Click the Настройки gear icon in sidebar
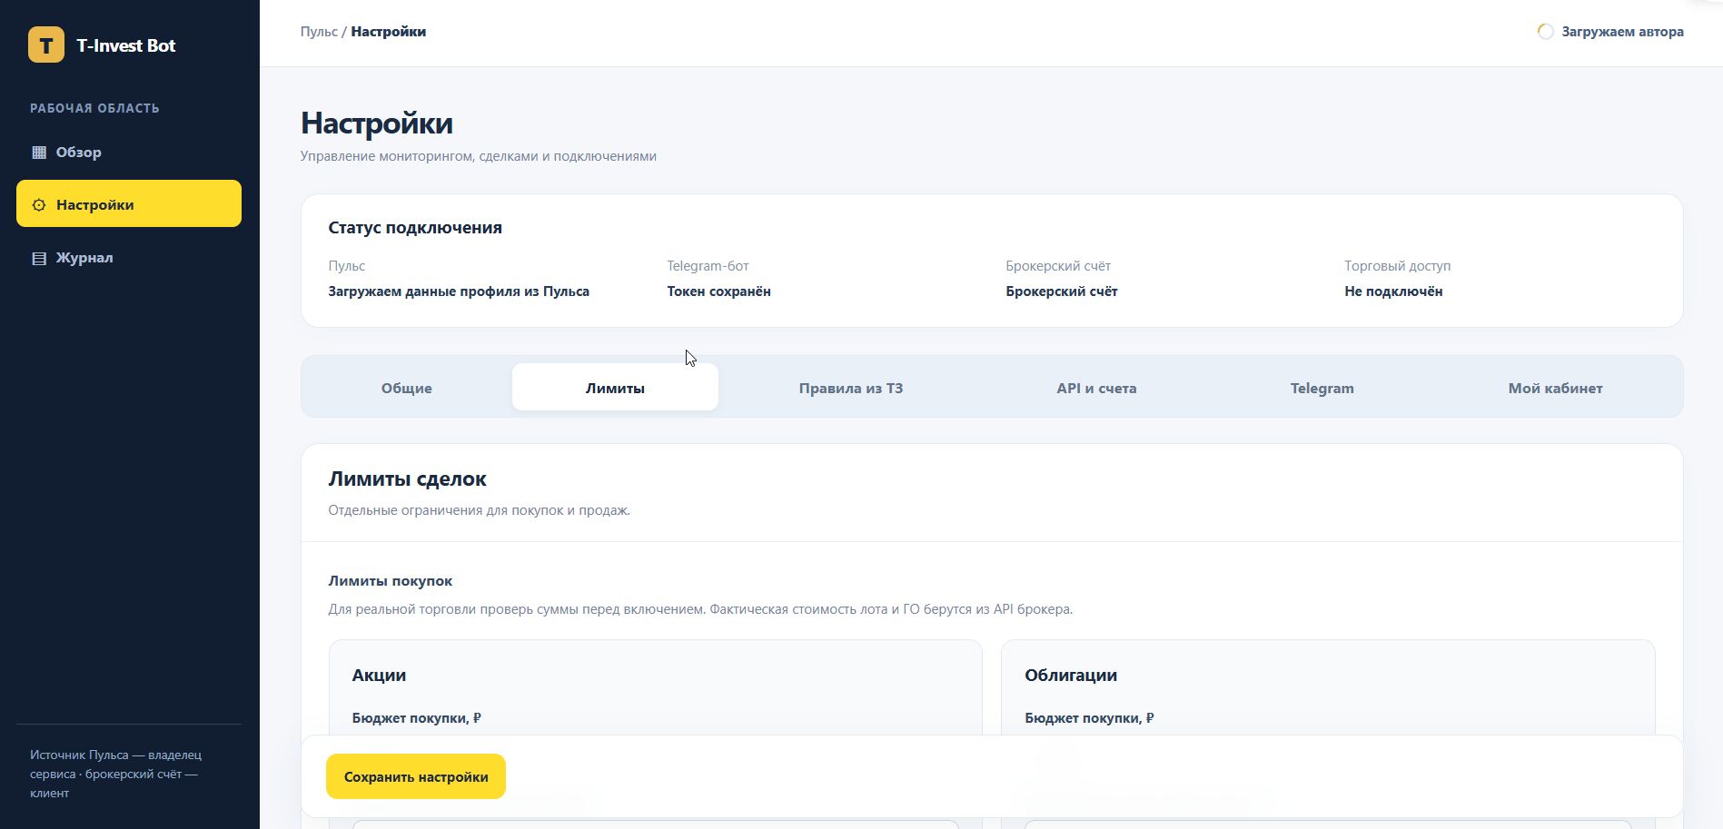The height and width of the screenshot is (829, 1723). (39, 205)
